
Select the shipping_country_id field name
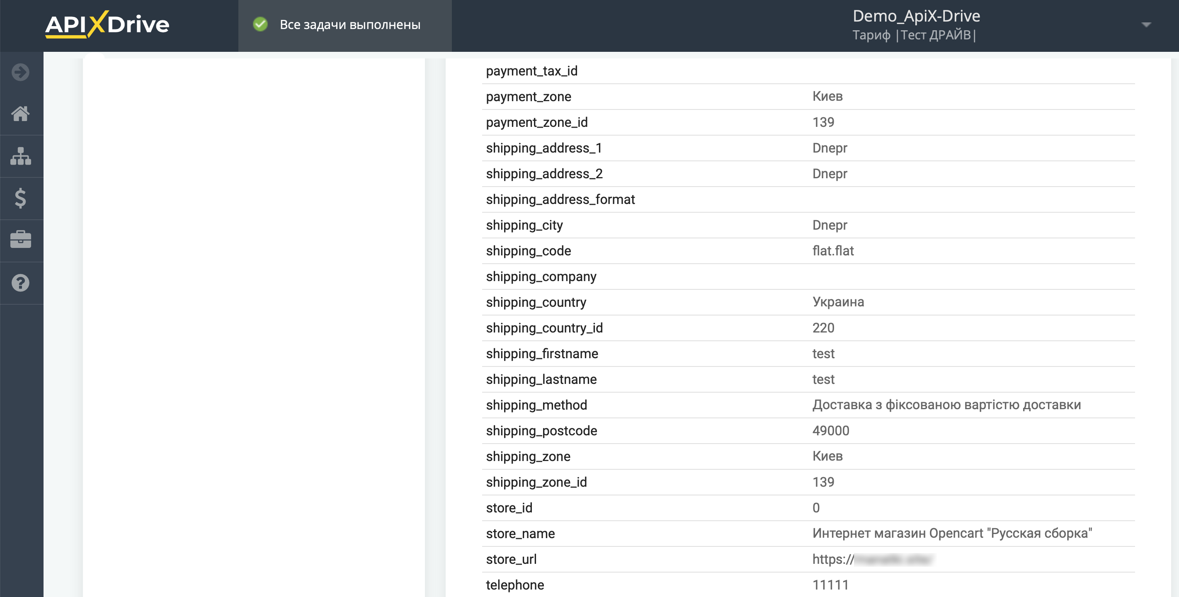click(544, 328)
